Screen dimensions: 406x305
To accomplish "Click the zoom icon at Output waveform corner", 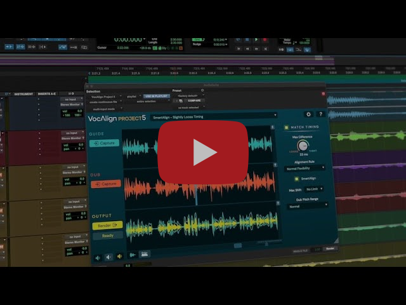I will coord(278,203).
